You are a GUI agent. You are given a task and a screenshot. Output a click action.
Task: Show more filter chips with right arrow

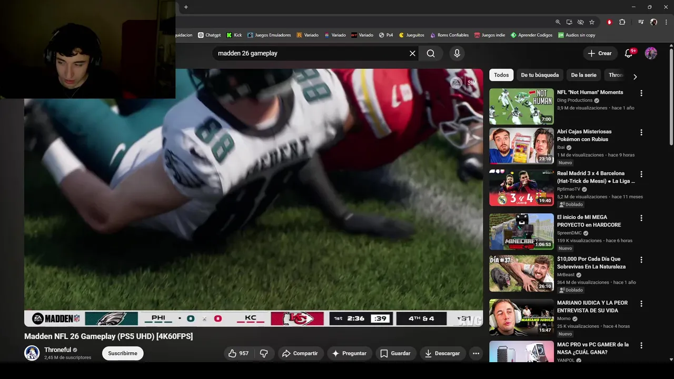(635, 76)
